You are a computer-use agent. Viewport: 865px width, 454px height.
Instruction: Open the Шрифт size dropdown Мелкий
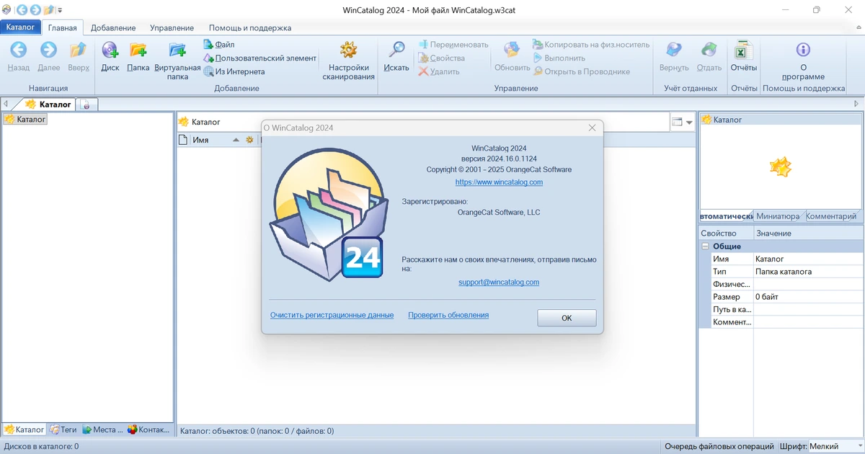(835, 447)
